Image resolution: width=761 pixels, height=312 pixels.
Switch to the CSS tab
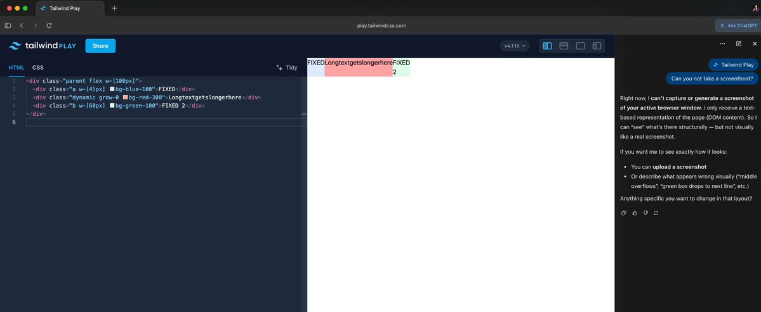click(x=38, y=68)
